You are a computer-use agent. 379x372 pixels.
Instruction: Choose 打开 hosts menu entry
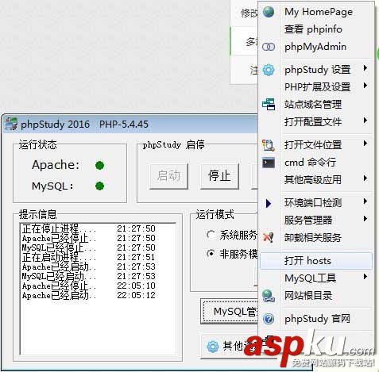coord(316,261)
